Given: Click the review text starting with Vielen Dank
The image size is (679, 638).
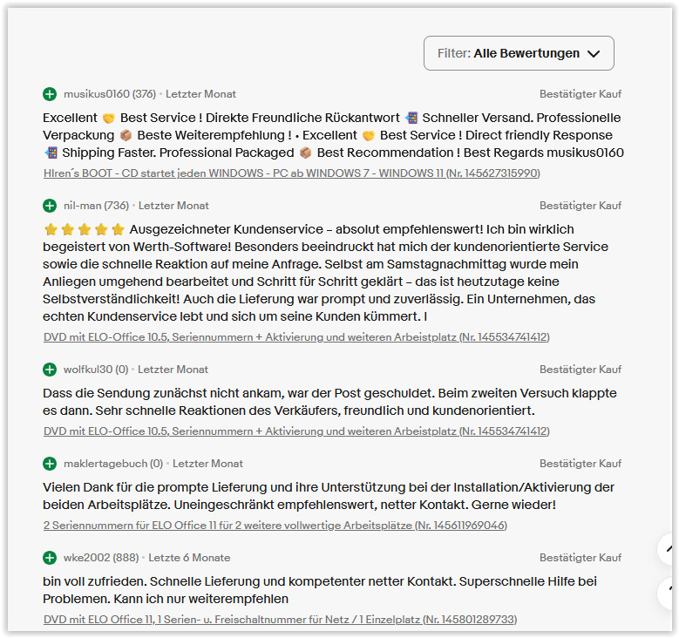Looking at the screenshot, I should tap(329, 495).
